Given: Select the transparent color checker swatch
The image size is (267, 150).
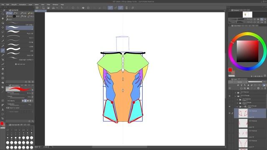Looking at the screenshot, I should coord(232,76).
